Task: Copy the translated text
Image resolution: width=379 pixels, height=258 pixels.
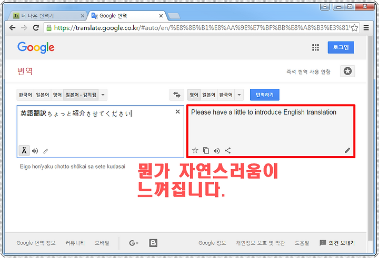Action: [x=206, y=151]
